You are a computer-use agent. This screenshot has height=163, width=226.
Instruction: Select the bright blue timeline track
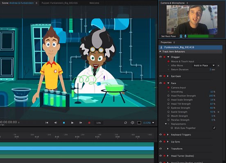click(77, 148)
